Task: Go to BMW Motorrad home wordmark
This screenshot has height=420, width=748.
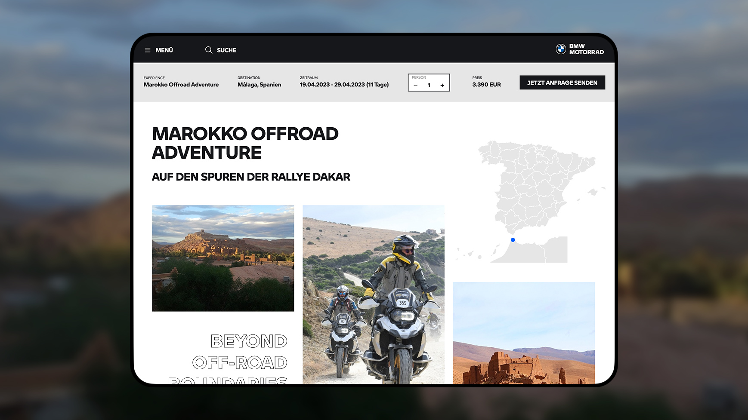Action: point(586,49)
